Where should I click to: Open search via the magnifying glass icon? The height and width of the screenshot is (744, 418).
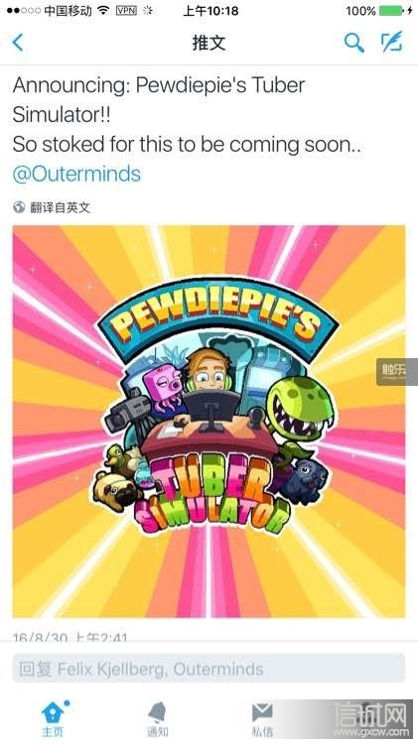click(353, 43)
